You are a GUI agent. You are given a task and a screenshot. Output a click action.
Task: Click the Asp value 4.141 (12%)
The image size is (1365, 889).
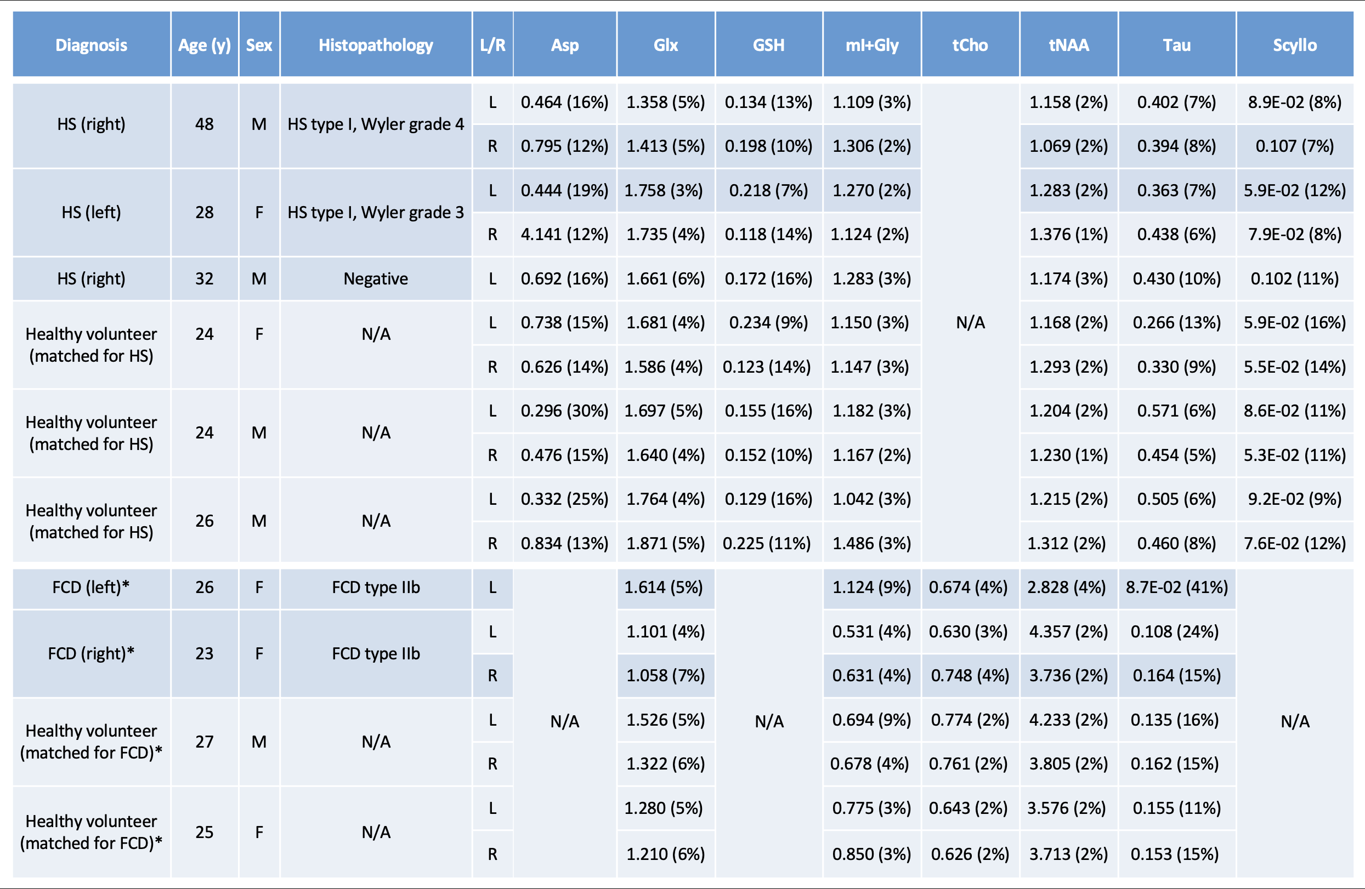coord(564,234)
